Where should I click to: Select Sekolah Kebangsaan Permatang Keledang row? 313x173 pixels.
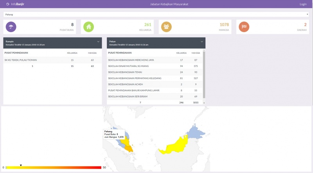tap(155, 78)
